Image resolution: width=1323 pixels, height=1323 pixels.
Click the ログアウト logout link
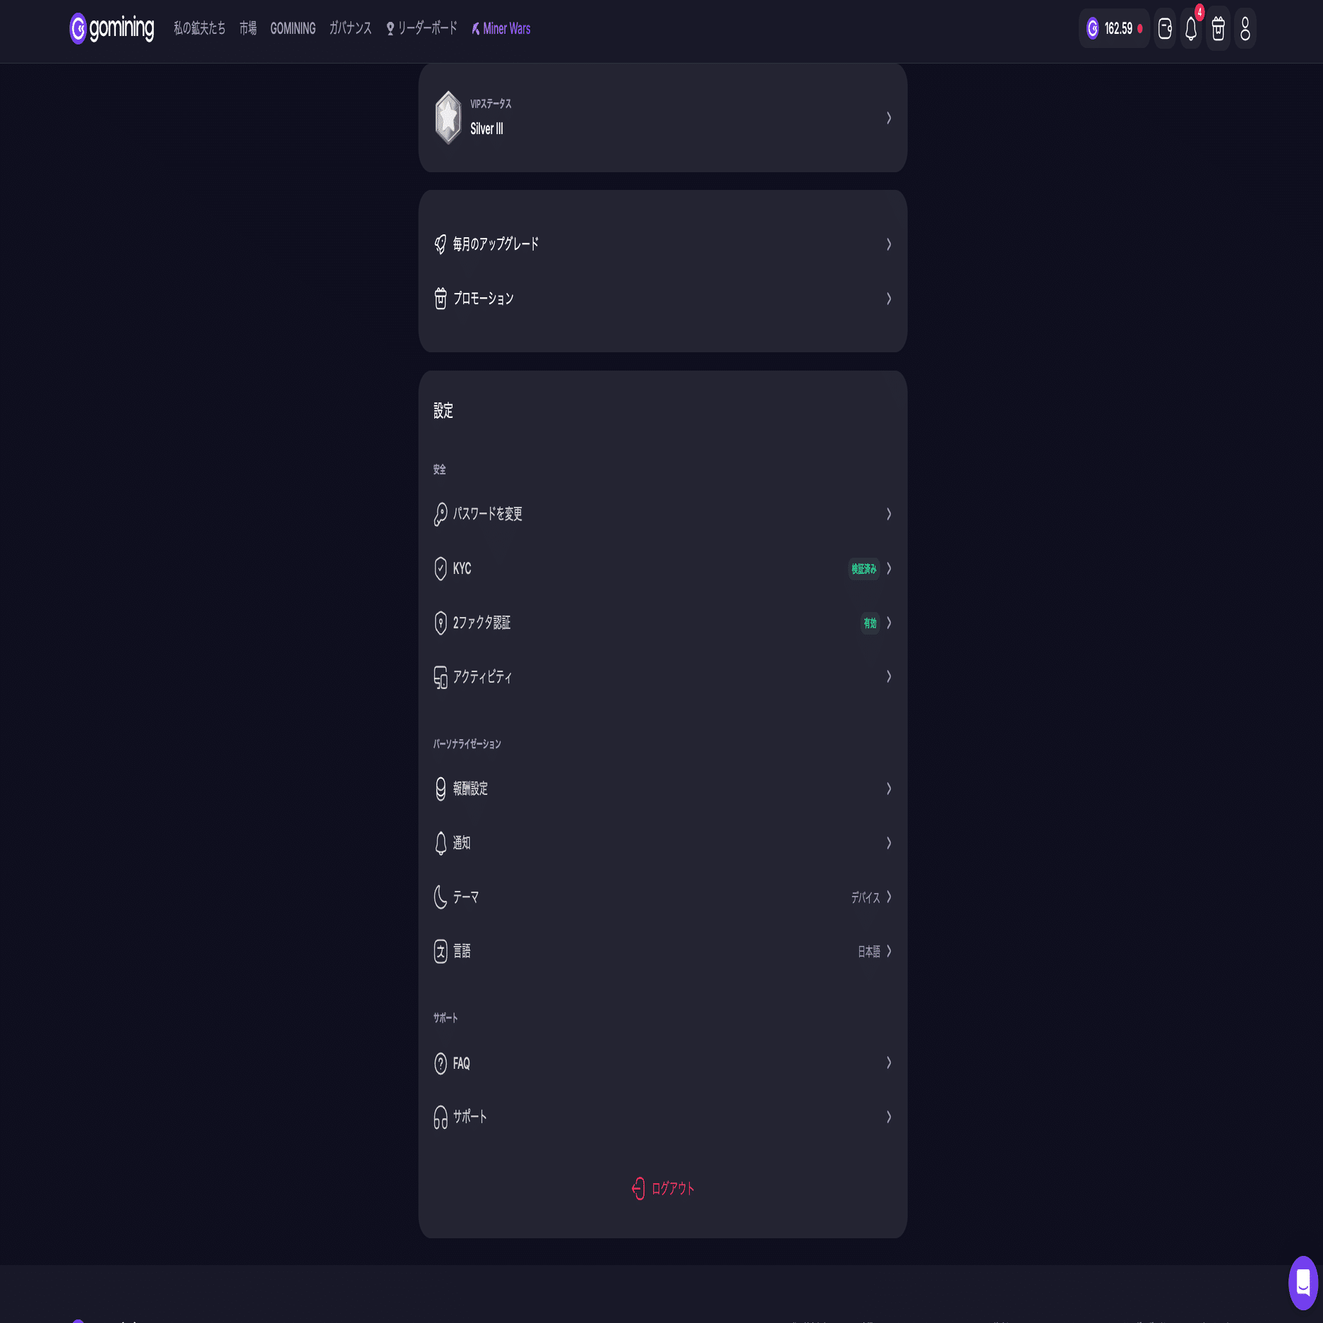coord(673,1189)
